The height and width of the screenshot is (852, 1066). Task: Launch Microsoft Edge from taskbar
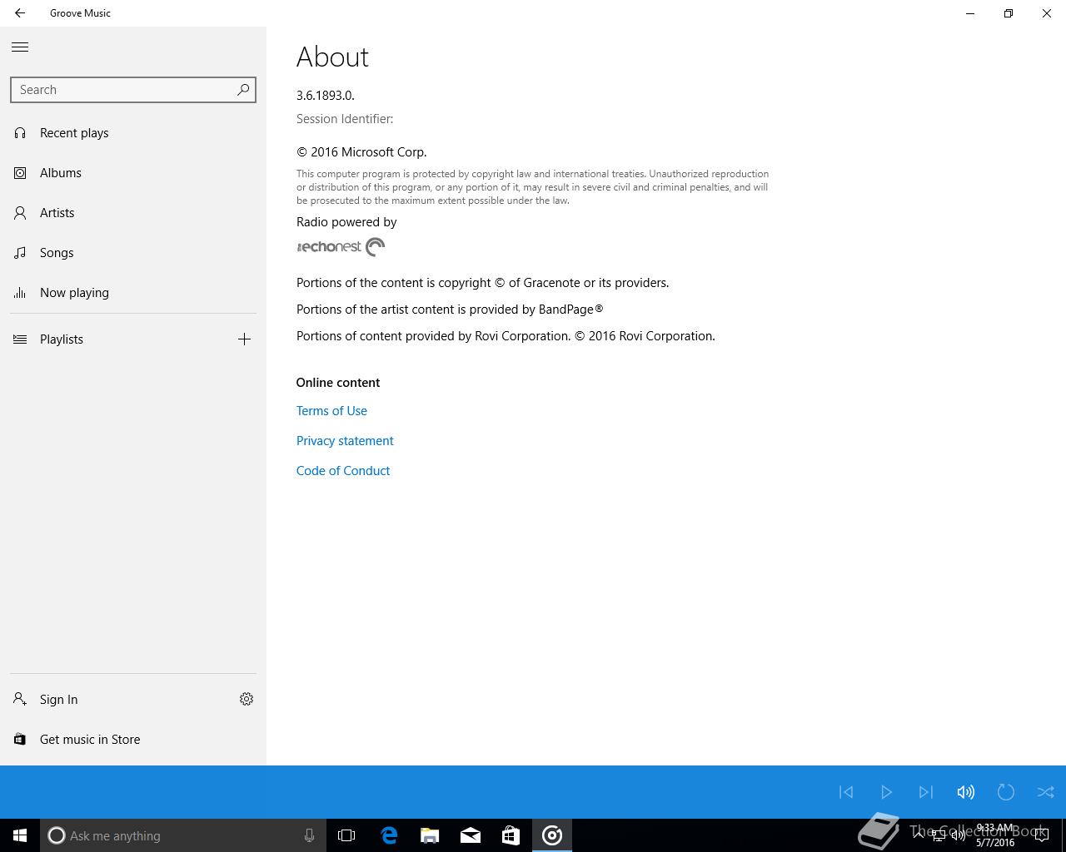pos(389,835)
